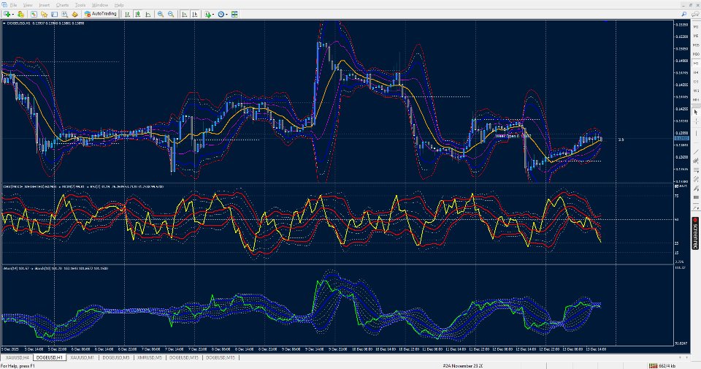
Task: Open the Indicators list icon
Action: pyautogui.click(x=208, y=15)
